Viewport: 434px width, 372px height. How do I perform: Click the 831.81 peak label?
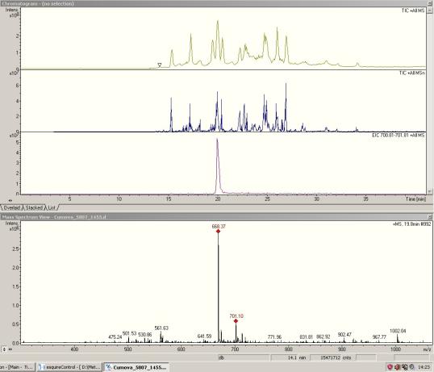(x=306, y=337)
